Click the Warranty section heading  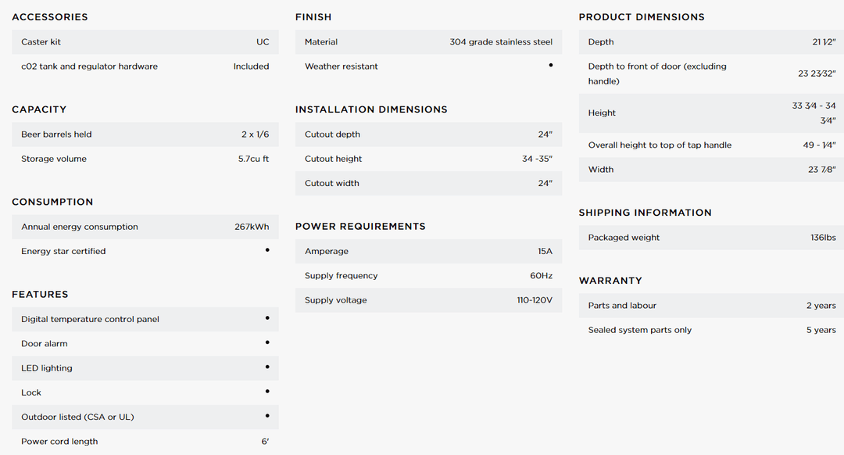click(610, 281)
